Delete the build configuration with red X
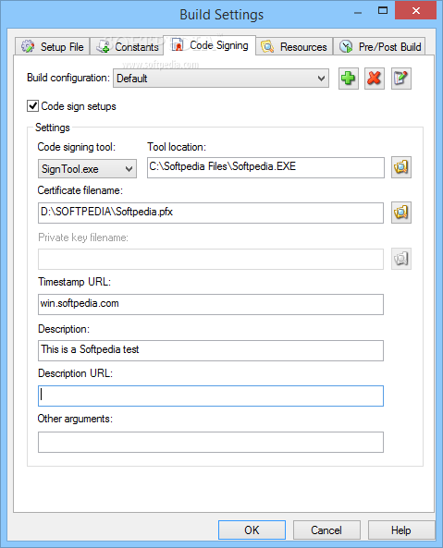This screenshot has height=548, width=443. [375, 79]
